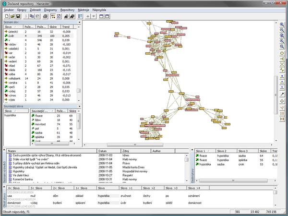Select the context word 'splácení'
This screenshot has height=216, width=288.
(x=80, y=203)
